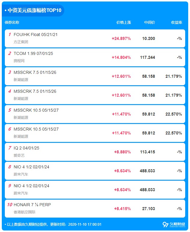190x232 pixels.
Task: Select rank 2 number icon for TCOM
Action: pyautogui.click(x=10, y=53)
